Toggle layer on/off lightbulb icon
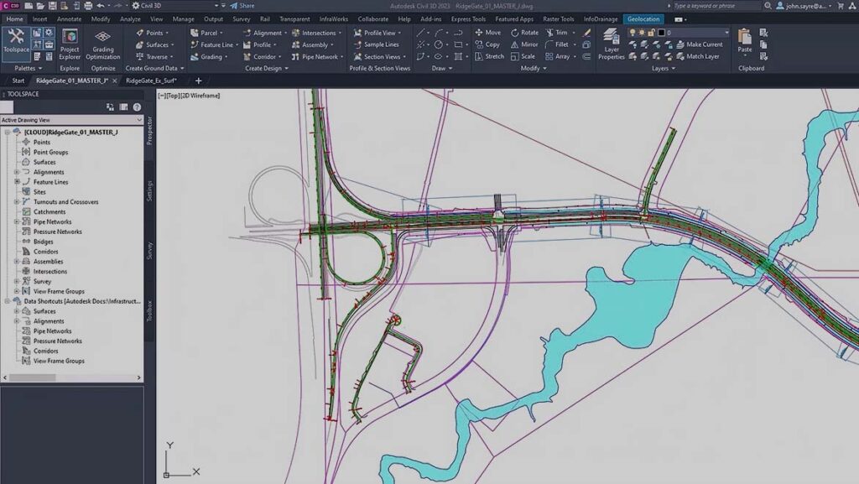The image size is (859, 484). click(632, 33)
